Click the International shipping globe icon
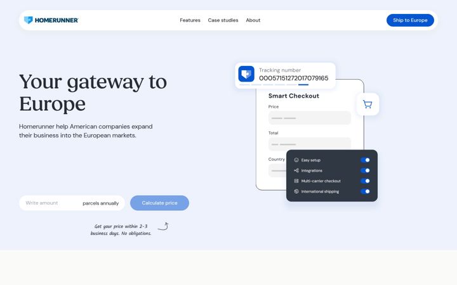The image size is (457, 285). (296, 191)
